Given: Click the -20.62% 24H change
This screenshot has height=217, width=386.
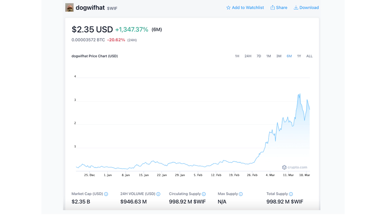Looking at the screenshot, I should coord(116,40).
